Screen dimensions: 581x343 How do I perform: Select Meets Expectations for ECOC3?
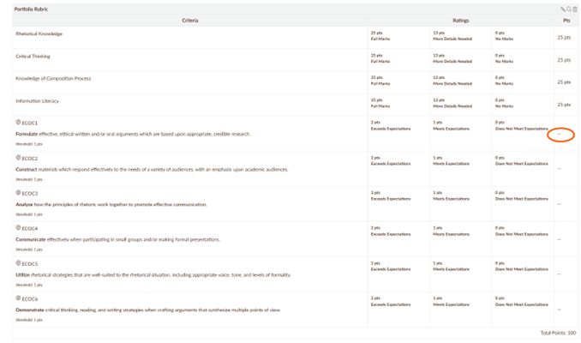pyautogui.click(x=451, y=199)
